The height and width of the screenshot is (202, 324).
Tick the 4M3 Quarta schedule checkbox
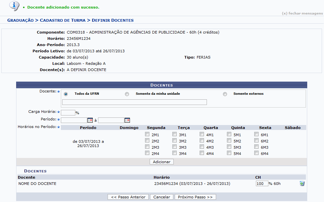pyautogui.click(x=202, y=147)
